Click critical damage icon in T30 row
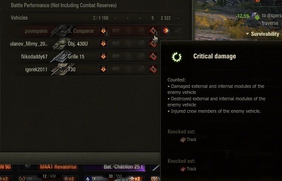Screen dimensions: 282x181 coord(153,69)
